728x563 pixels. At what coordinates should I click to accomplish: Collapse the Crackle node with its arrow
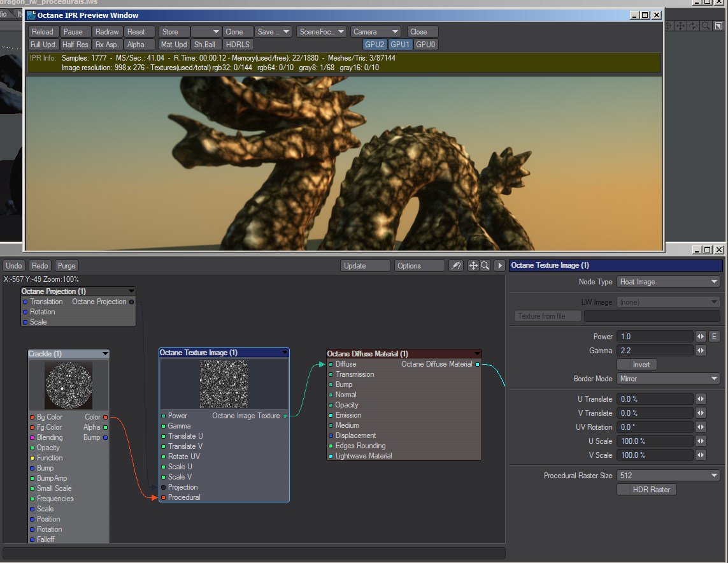click(x=105, y=354)
